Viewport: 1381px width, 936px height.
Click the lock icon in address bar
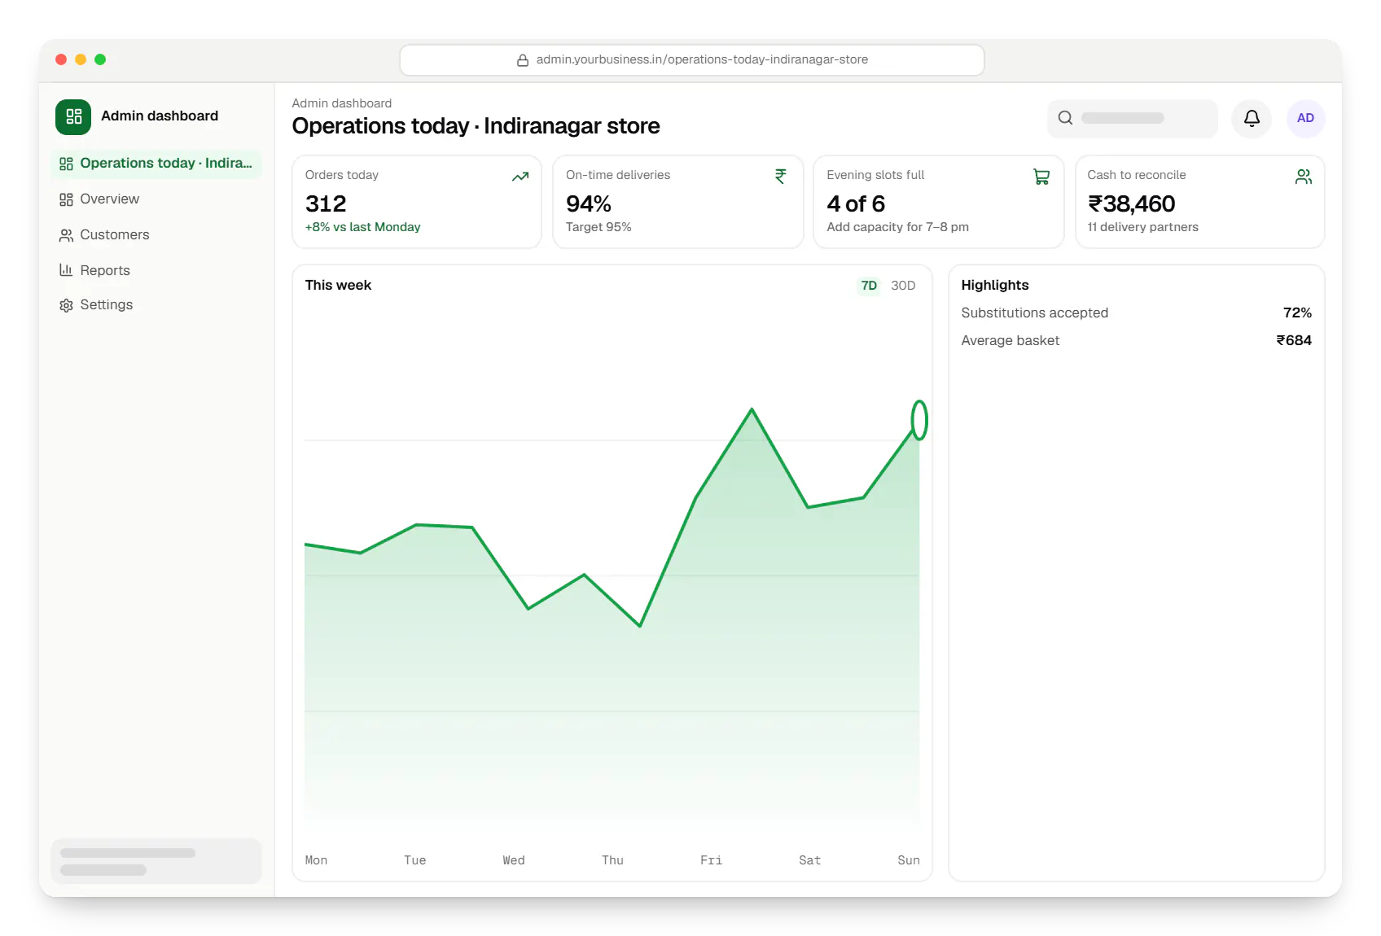523,60
